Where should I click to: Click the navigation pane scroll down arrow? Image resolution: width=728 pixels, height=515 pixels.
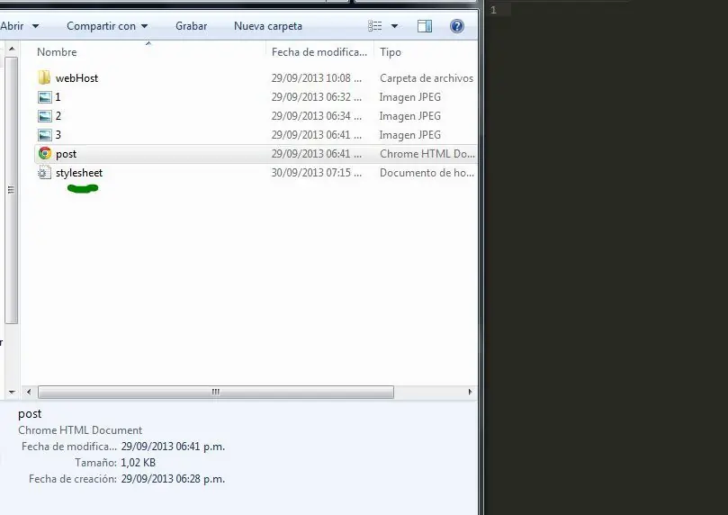click(12, 393)
